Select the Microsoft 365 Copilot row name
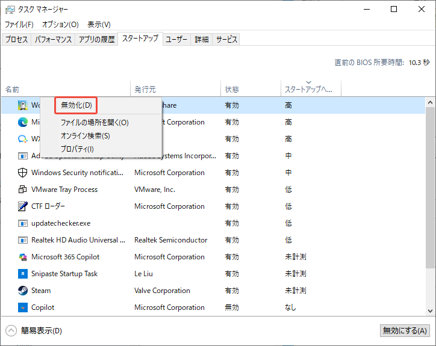 coord(66,257)
